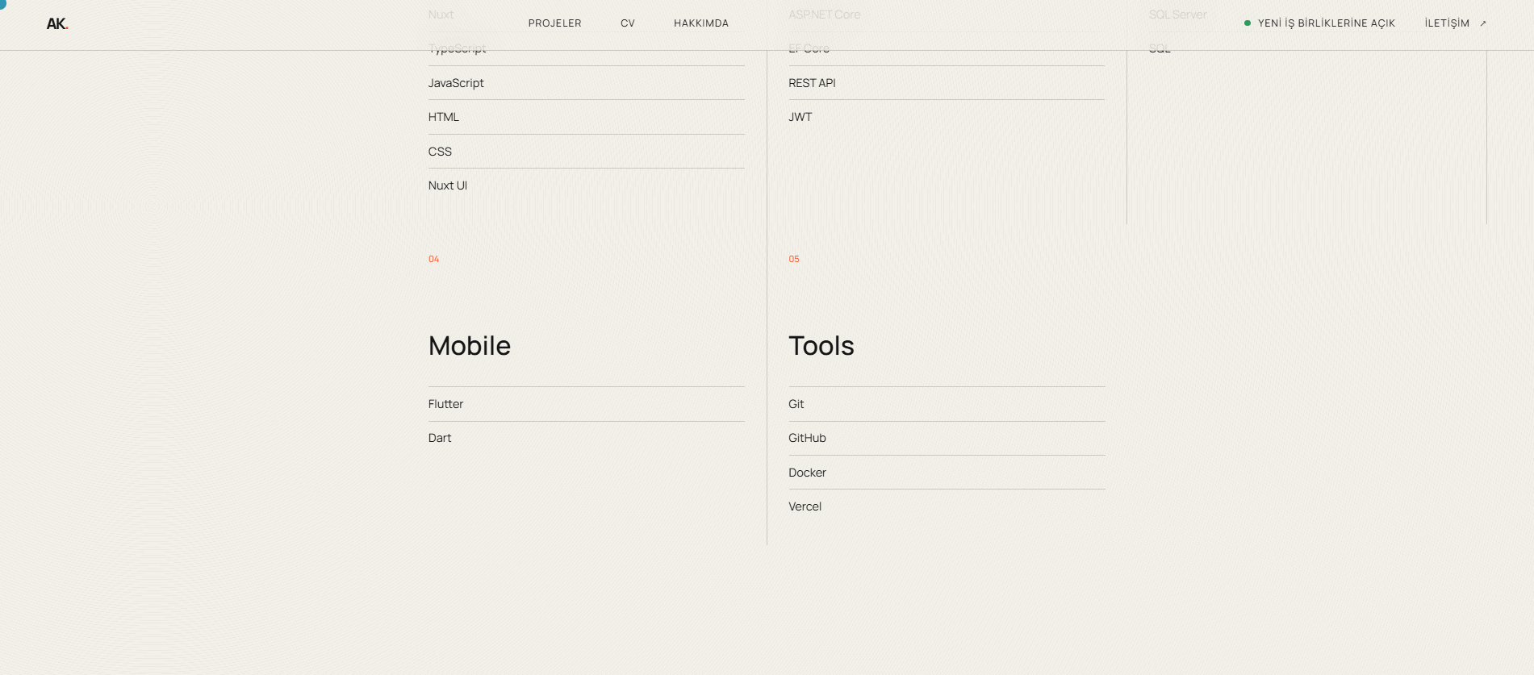This screenshot has width=1534, height=675.
Task: Select the HTML skill row
Action: coord(586,117)
